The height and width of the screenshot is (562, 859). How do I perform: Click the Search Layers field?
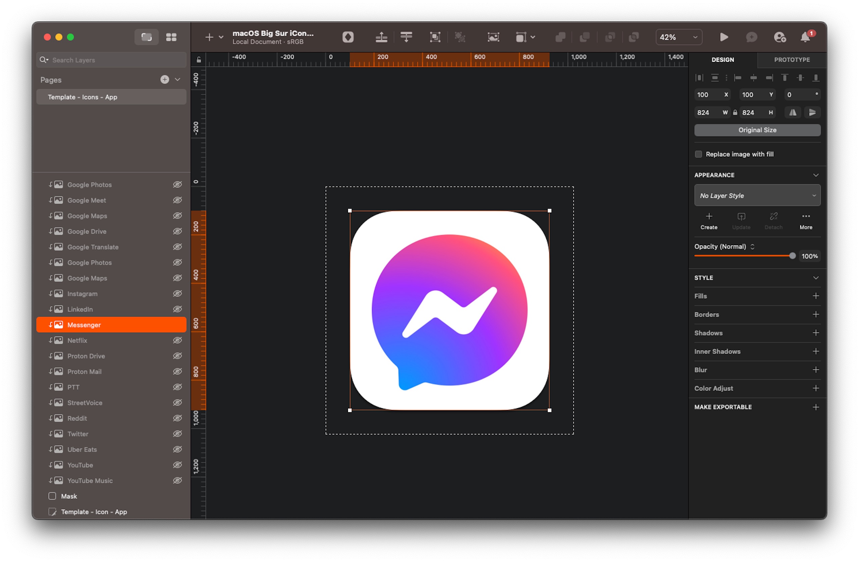[111, 60]
